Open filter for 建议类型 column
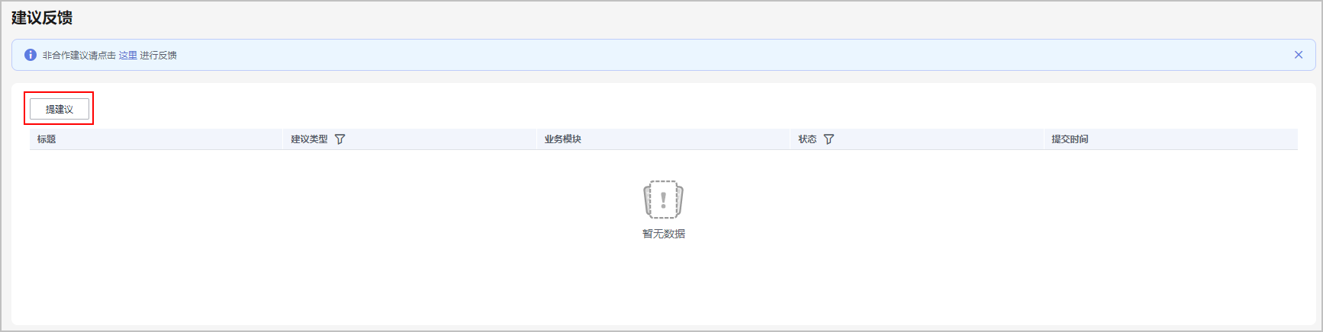Image resolution: width=1323 pixels, height=332 pixels. 340,139
